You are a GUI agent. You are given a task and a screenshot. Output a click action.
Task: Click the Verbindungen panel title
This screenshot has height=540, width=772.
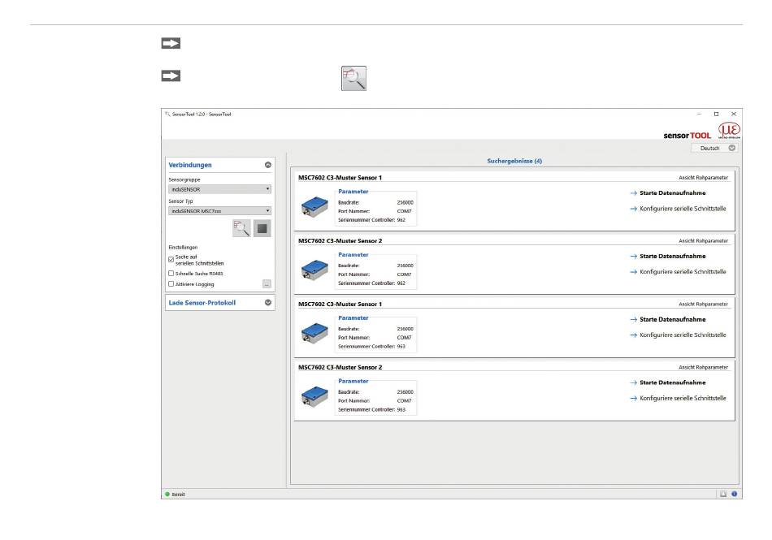pos(190,165)
